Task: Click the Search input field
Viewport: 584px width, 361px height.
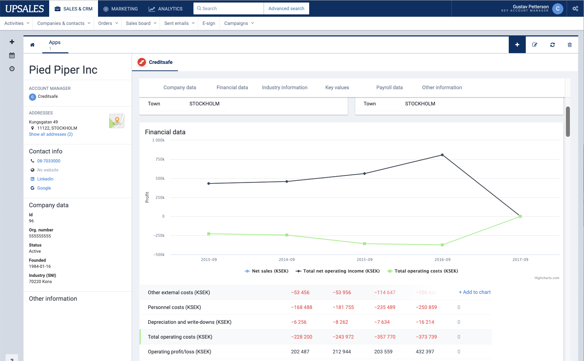Action: point(229,8)
